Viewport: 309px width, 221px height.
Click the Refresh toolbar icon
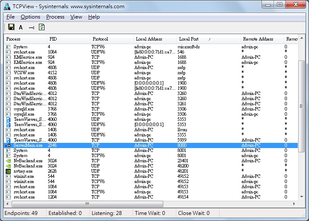pyautogui.click(x=41, y=27)
